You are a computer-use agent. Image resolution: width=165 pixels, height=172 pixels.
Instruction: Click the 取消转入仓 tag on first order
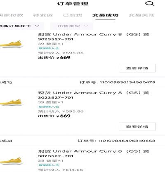[x=49, y=48]
